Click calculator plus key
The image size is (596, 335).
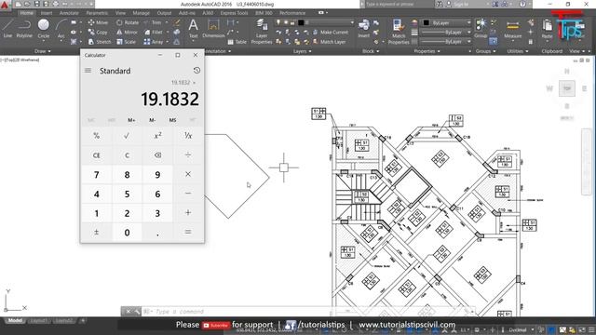tap(188, 213)
